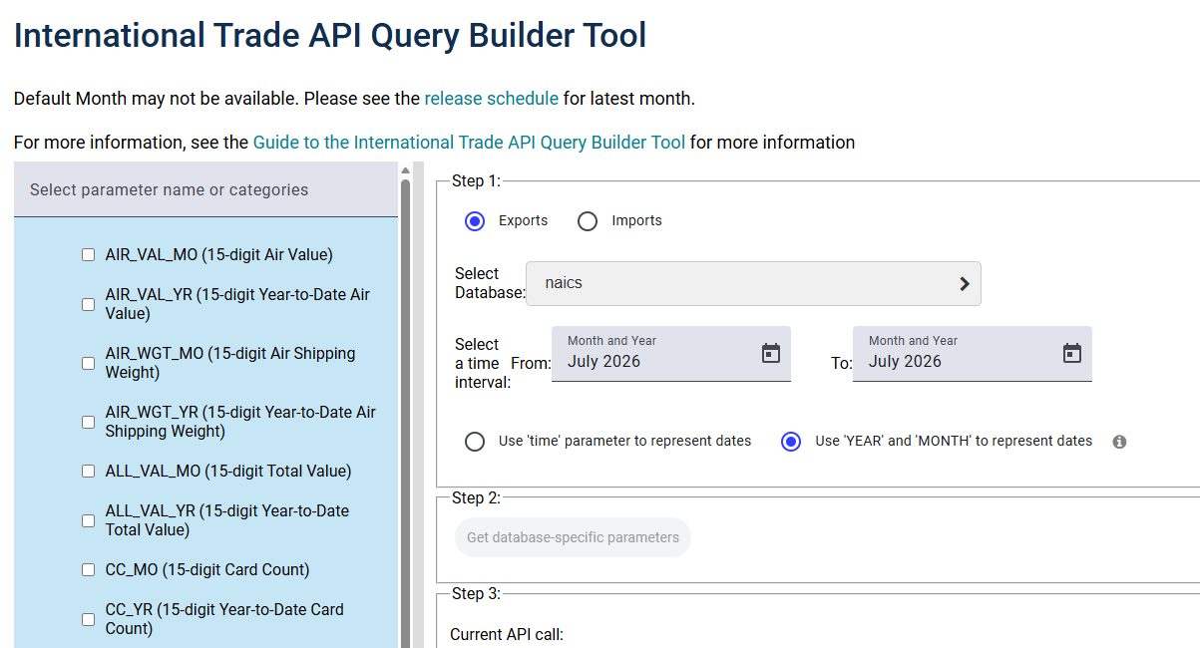Viewport: 1200px width, 648px height.
Task: Click info icon beside YEAR and MONTH option
Action: point(1119,442)
